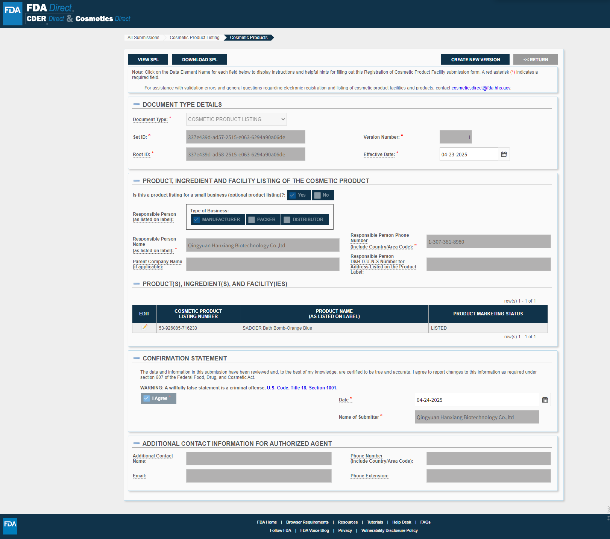Screen dimensions: 610x539
Task: Click the FDA logo in the footer
Action: coord(10,524)
